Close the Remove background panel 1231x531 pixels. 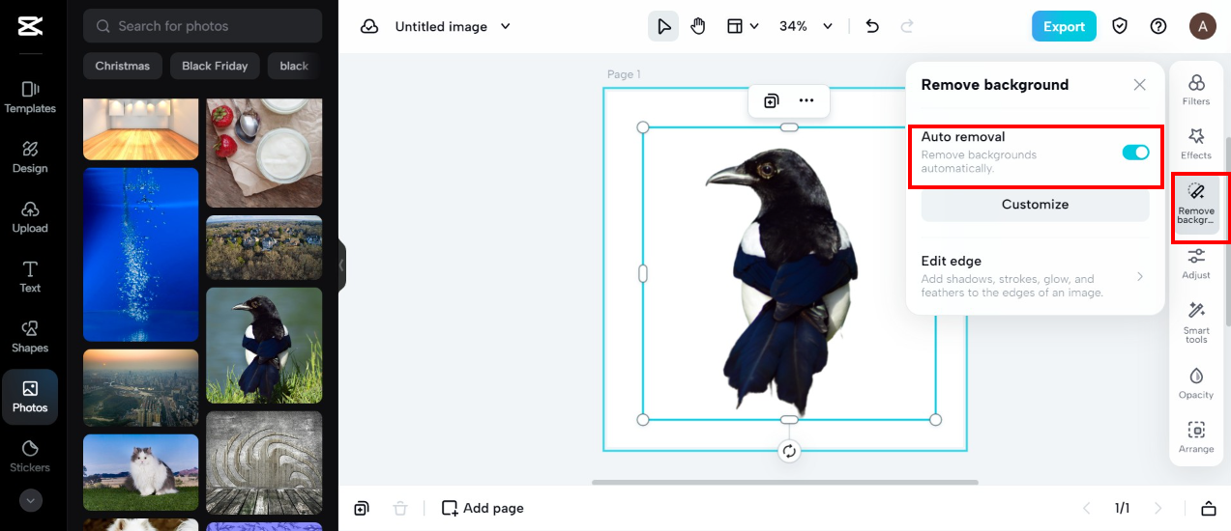tap(1139, 85)
